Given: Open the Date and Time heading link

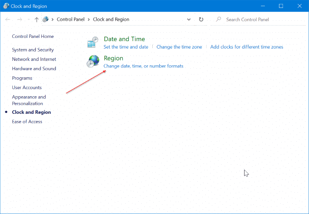Looking at the screenshot, I should pyautogui.click(x=124, y=39).
